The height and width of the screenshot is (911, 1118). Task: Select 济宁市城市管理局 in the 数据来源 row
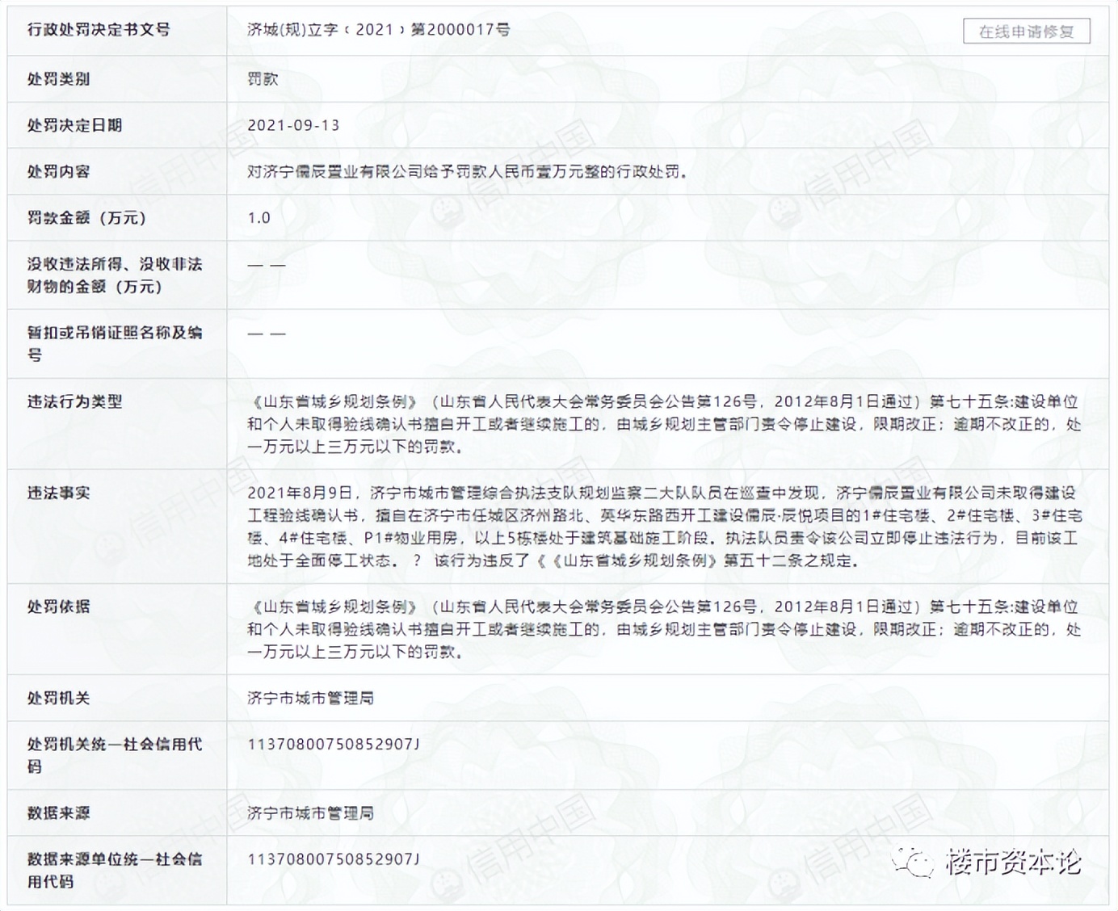(x=310, y=812)
